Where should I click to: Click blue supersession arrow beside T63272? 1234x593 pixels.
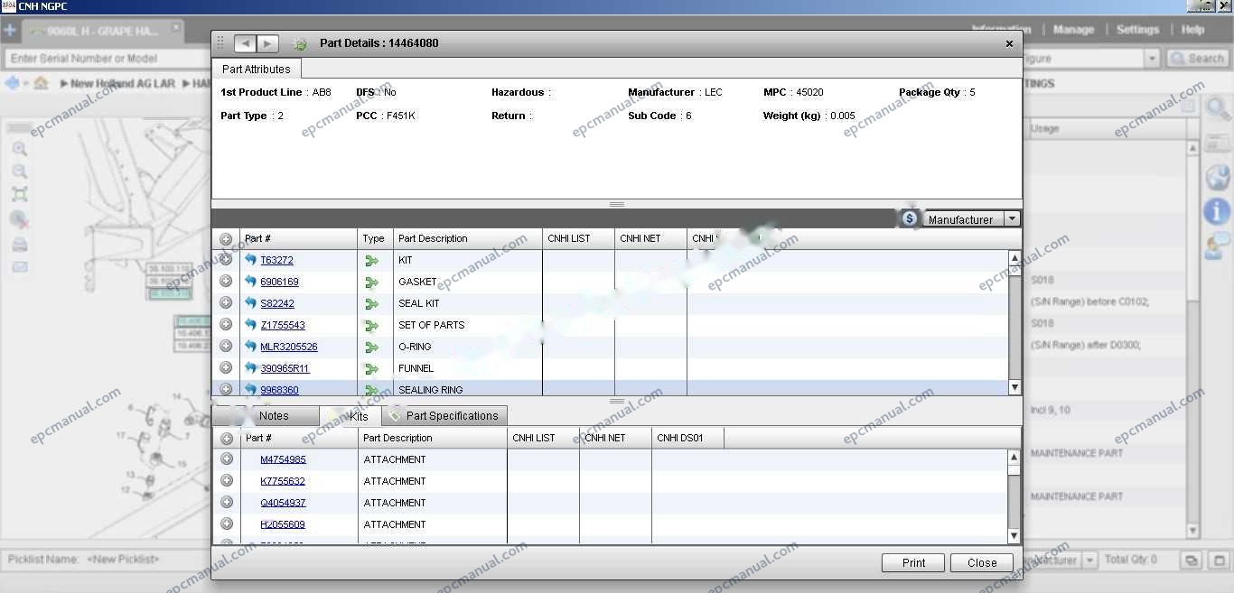(x=250, y=260)
